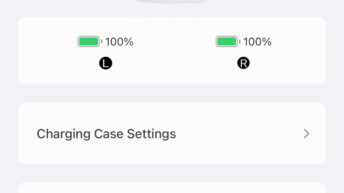
Task: Tap the right battery's terminal nub
Action: 240,42
